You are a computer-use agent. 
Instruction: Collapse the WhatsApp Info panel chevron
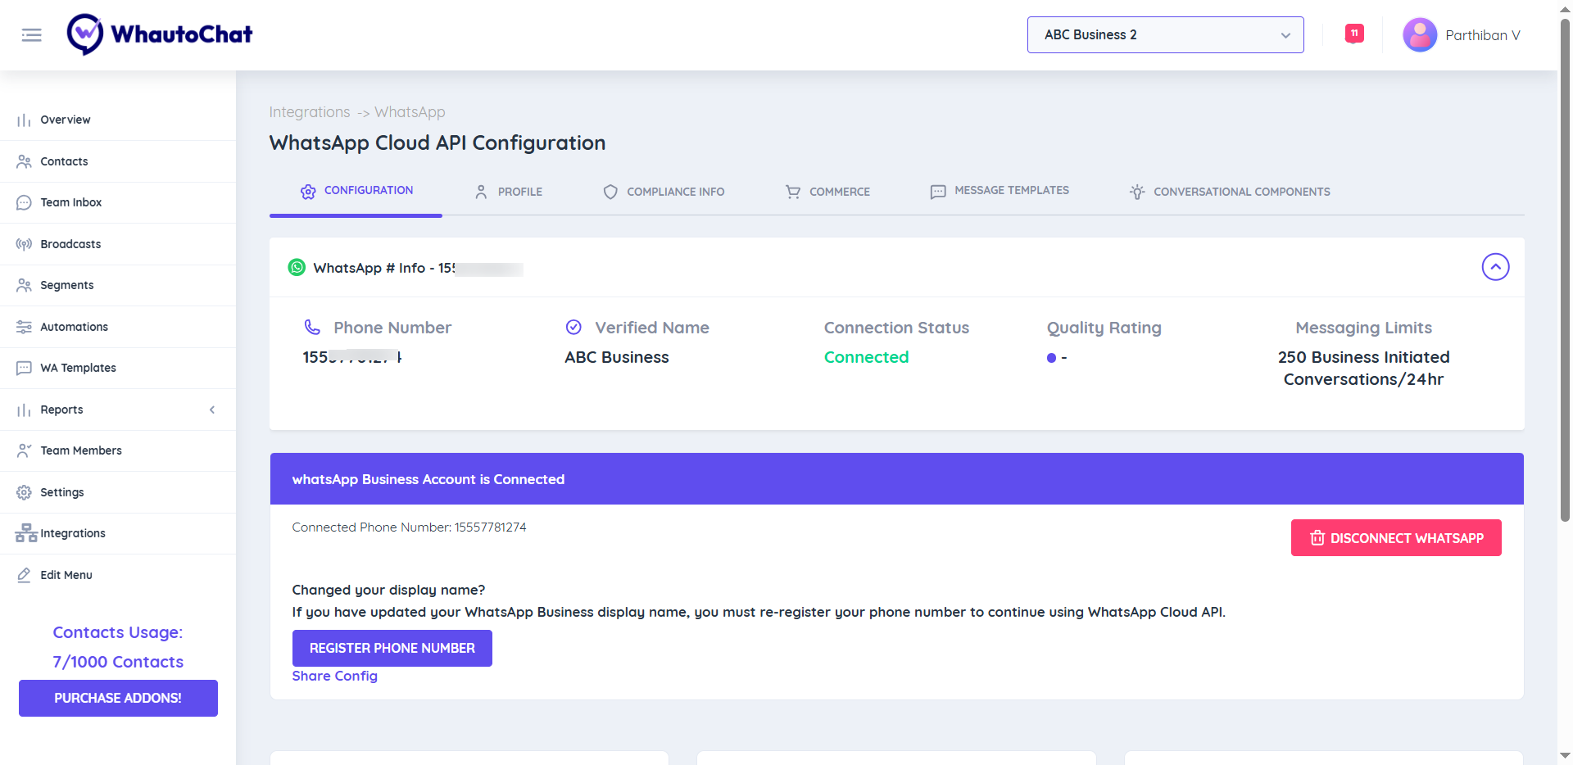click(1495, 266)
